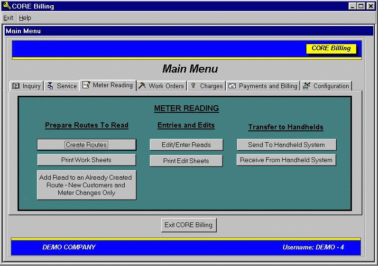
Task: Click the Inquiry tab book icon
Action: pyautogui.click(x=16, y=86)
